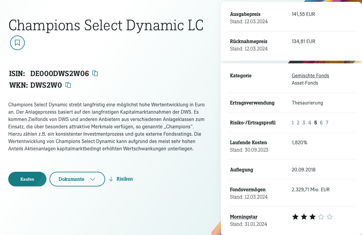Click the WKN value DWS2W0
The image size is (362, 235).
[46, 85]
